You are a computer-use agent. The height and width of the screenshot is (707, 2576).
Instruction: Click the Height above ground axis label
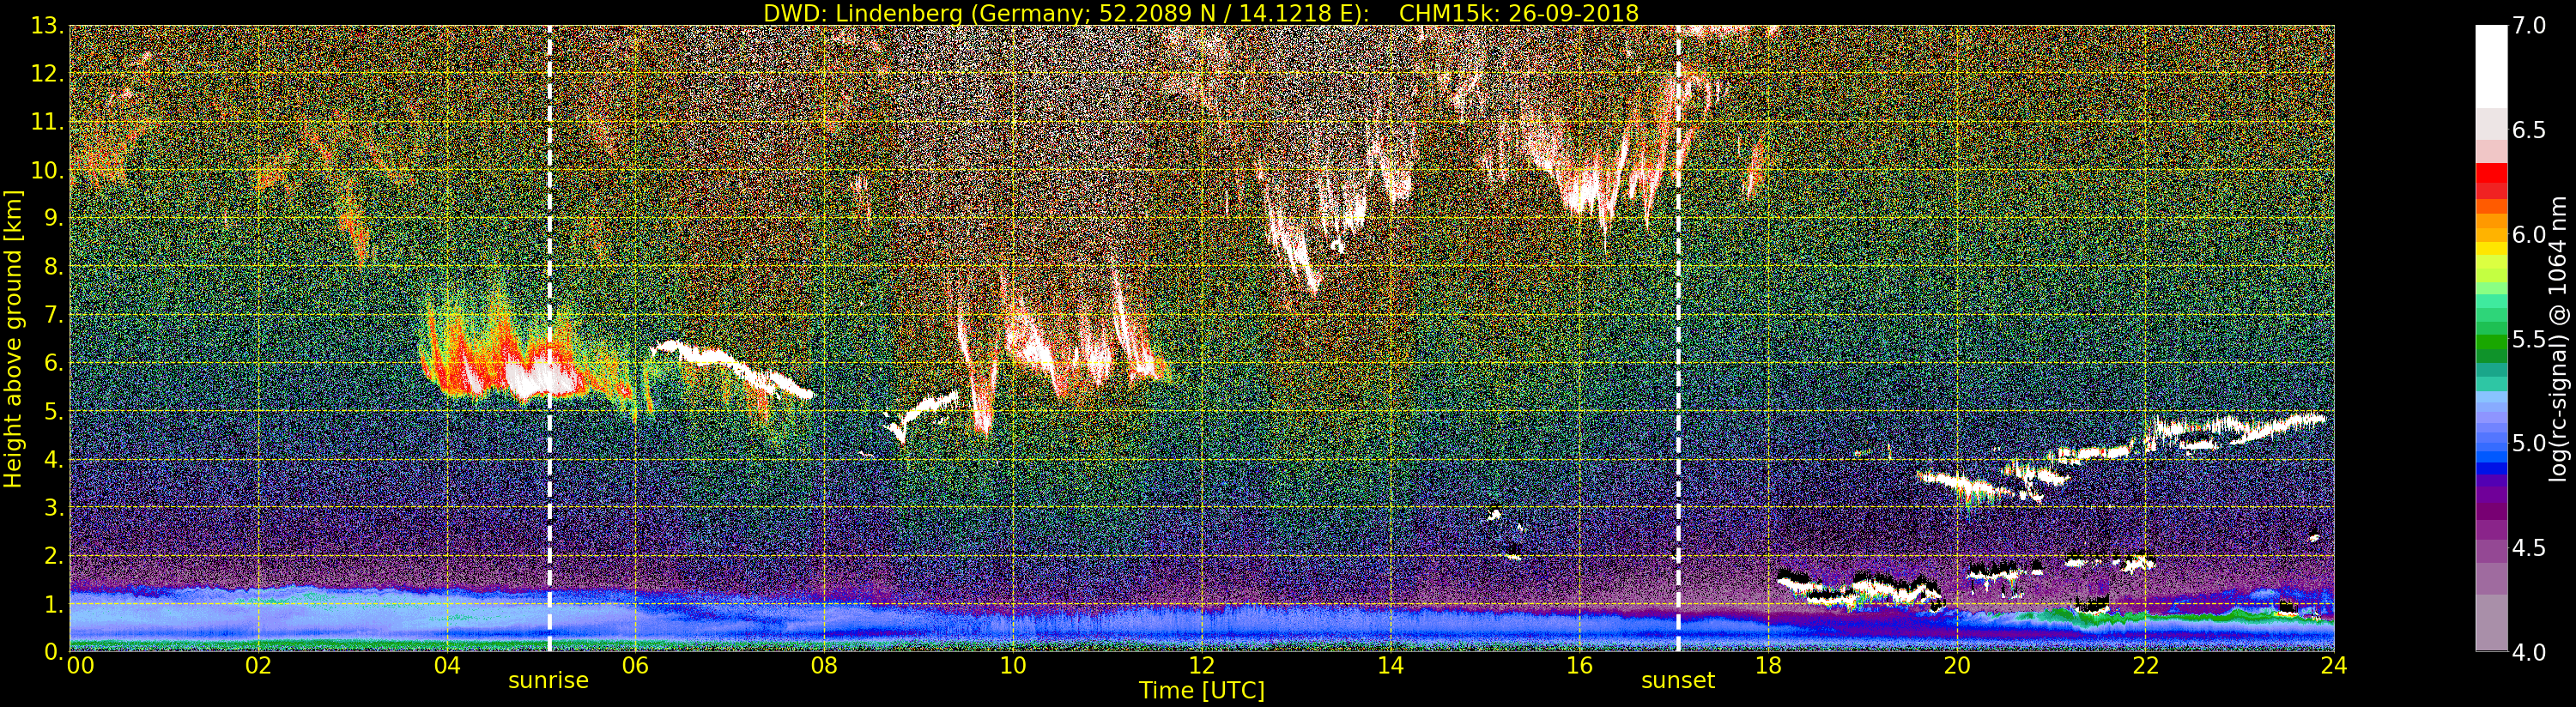pyautogui.click(x=13, y=338)
